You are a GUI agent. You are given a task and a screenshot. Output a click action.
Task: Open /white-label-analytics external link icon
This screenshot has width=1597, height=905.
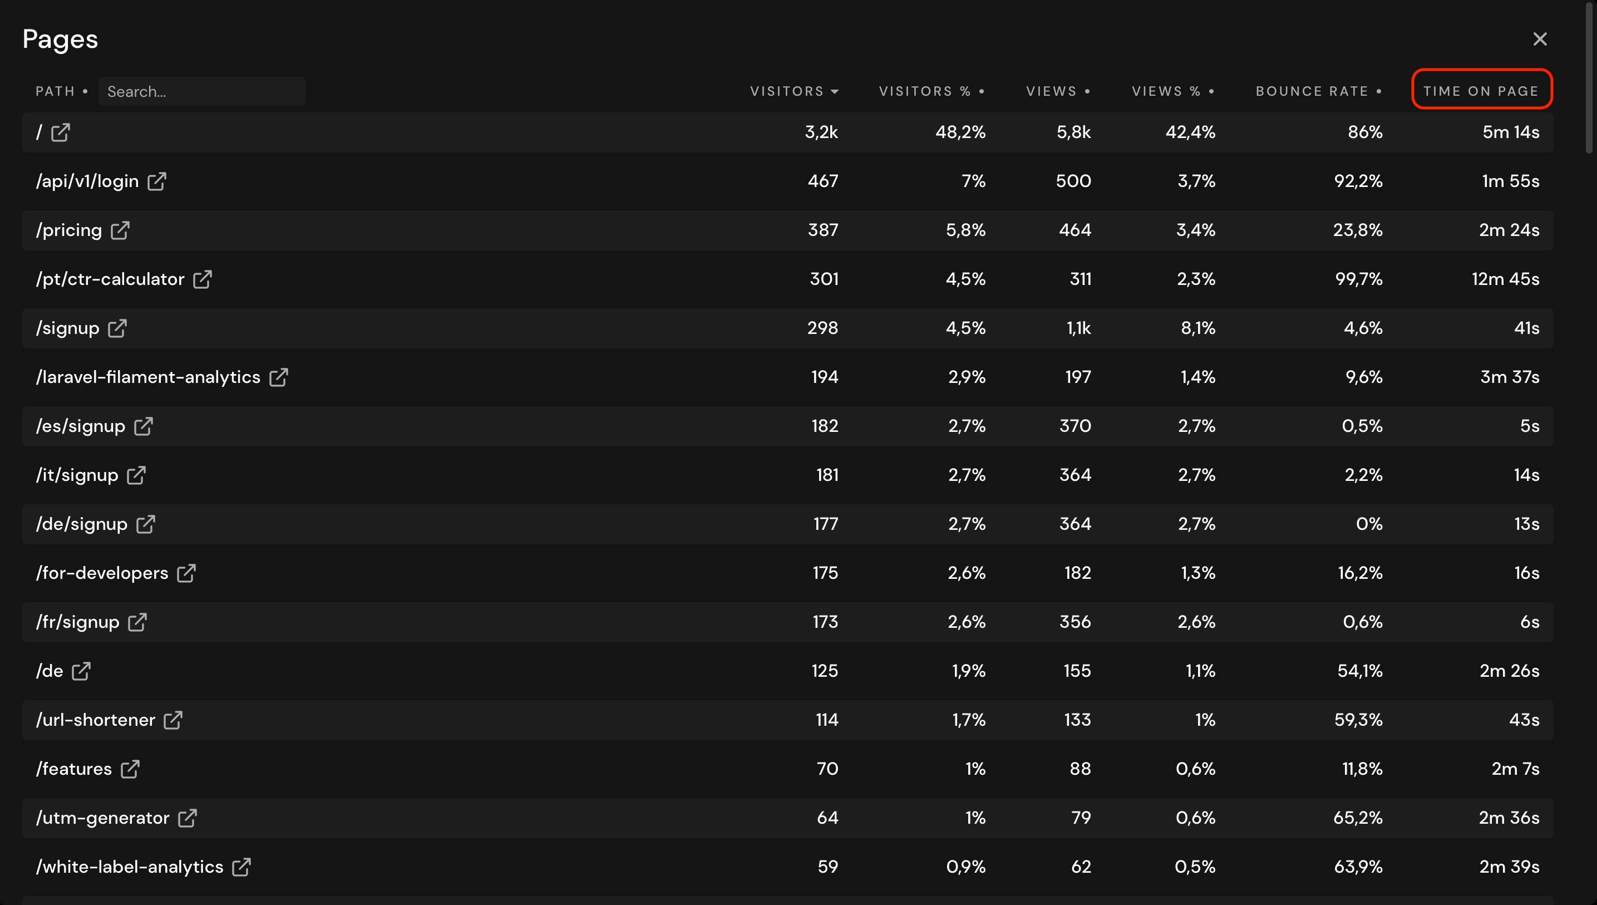(241, 867)
